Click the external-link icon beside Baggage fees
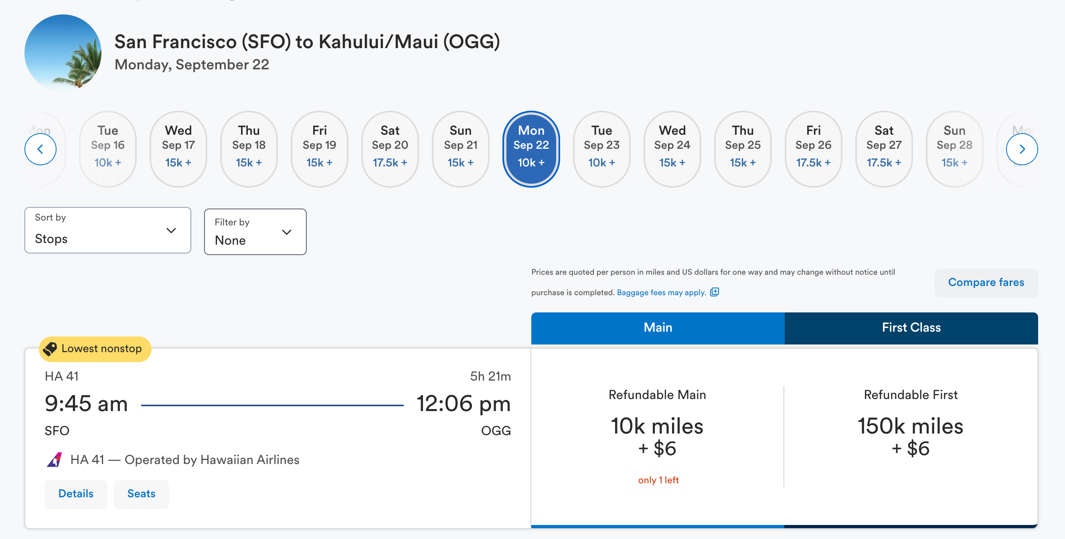This screenshot has height=539, width=1065. [x=714, y=292]
